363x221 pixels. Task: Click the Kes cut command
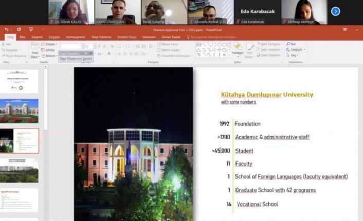[x=7, y=44]
